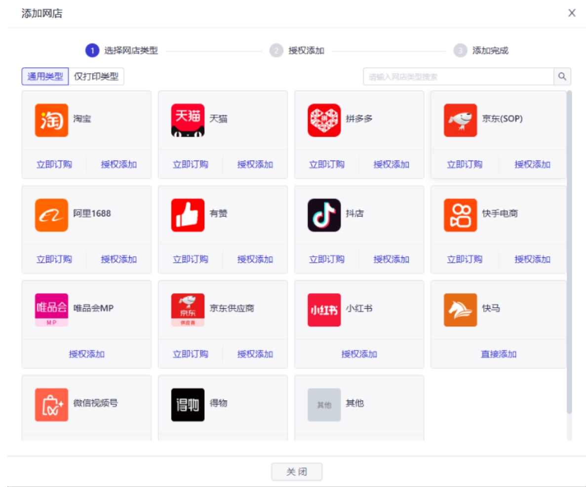The width and height of the screenshot is (586, 487).
Task: Click 直接添加 under 快马
Action: point(499,354)
